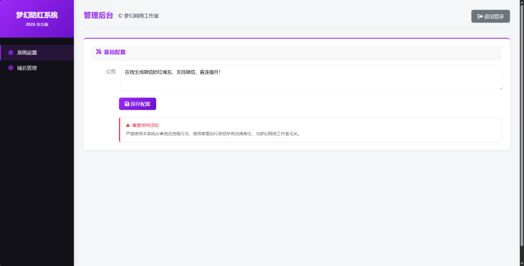Open the 系统设置 sidebar menu item
Screen dimensions: 524x266
pyautogui.click(x=27, y=52)
